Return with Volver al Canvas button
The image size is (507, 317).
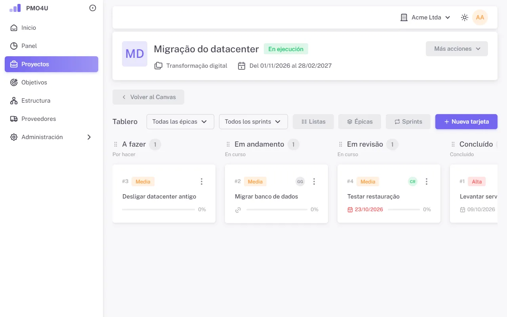[148, 97]
